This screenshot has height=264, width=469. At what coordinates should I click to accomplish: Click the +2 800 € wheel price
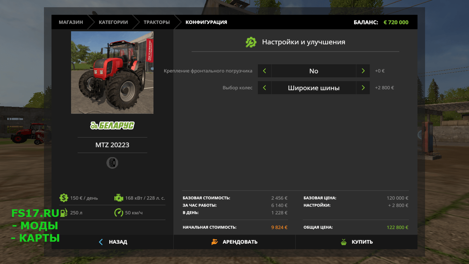pyautogui.click(x=385, y=88)
